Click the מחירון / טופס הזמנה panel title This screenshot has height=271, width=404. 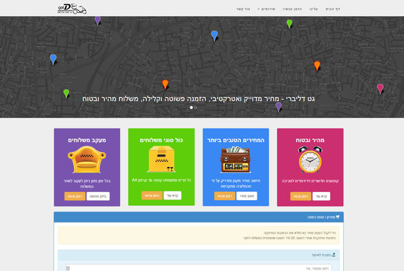tap(321, 217)
